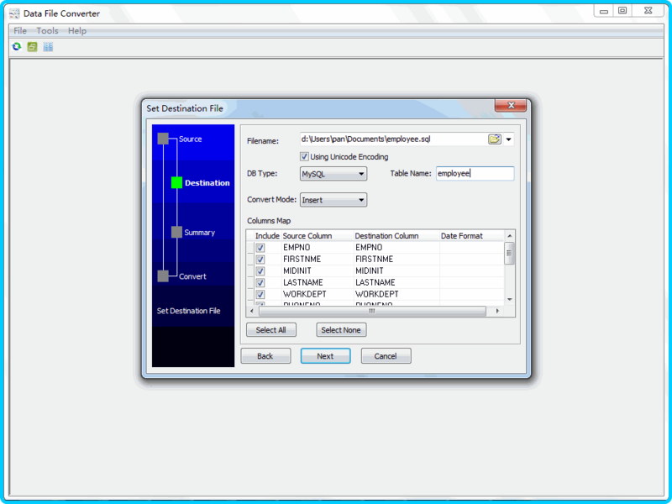Open the Help menu
The width and height of the screenshot is (672, 504).
click(77, 31)
